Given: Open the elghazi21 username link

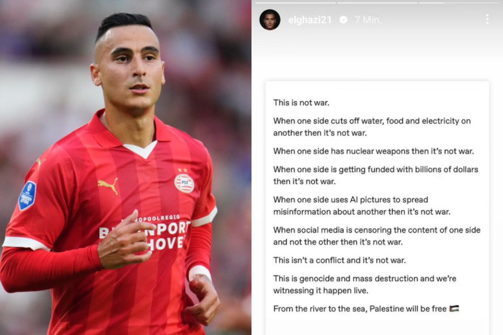Looking at the screenshot, I should point(310,20).
